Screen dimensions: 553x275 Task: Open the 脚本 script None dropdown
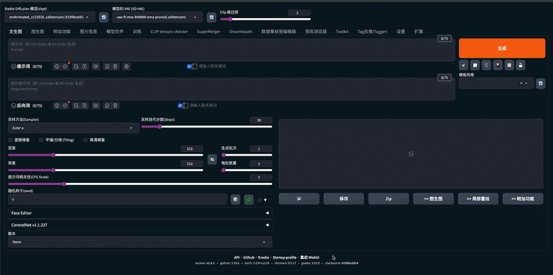[x=140, y=242]
